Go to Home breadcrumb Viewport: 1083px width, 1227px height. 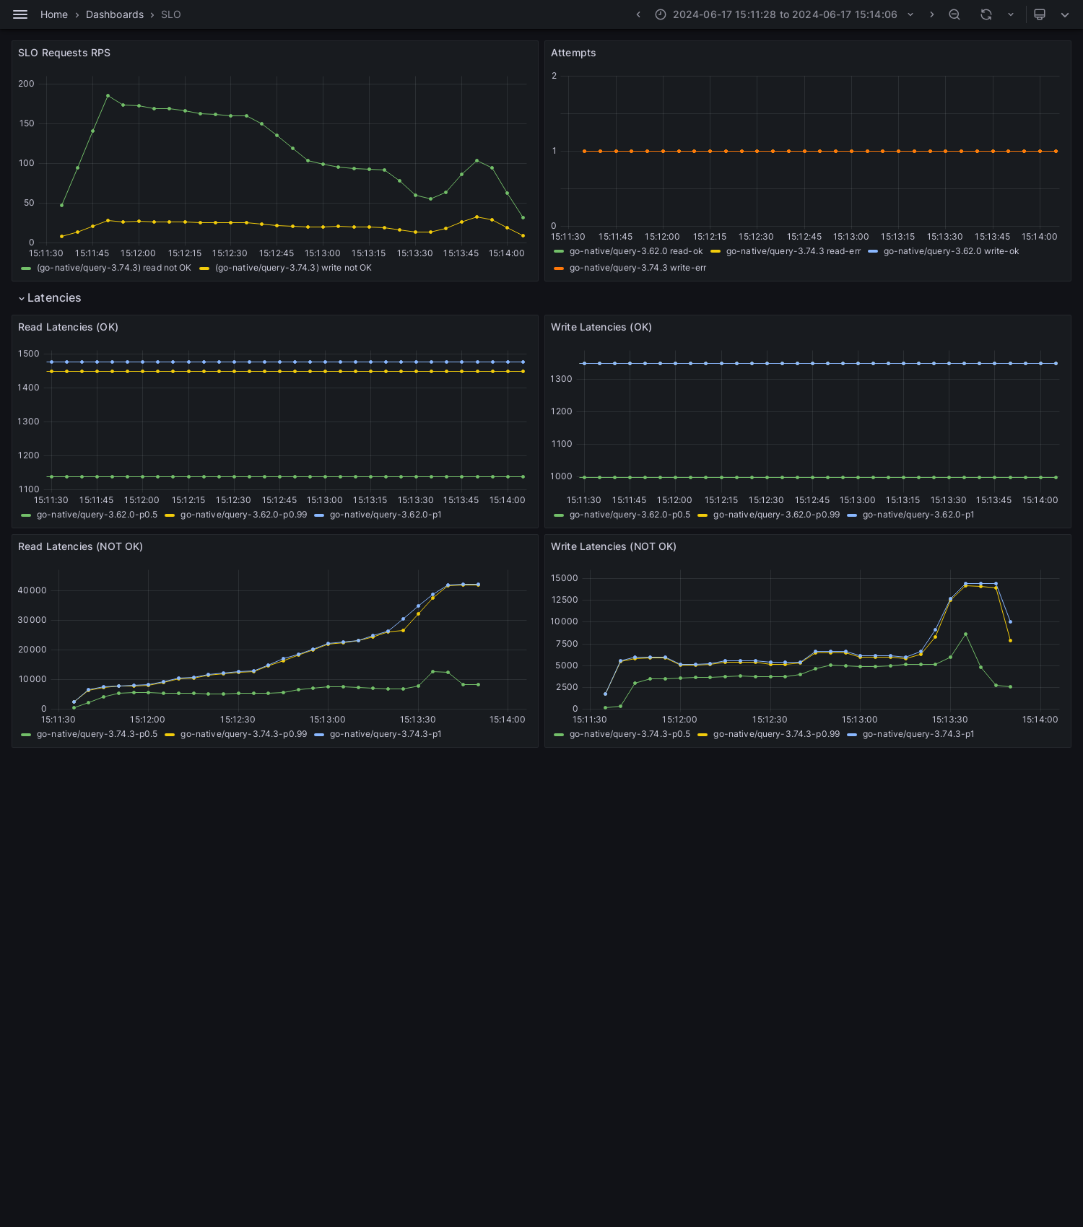click(54, 14)
